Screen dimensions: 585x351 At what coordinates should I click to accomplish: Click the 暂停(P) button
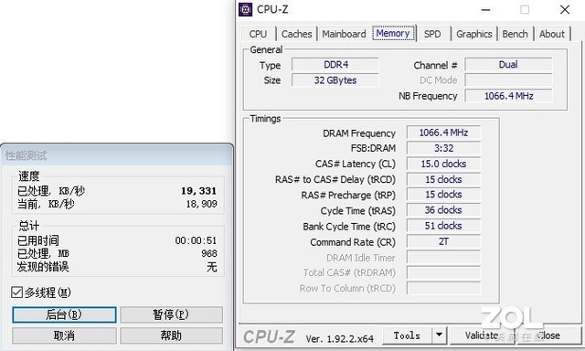pyautogui.click(x=171, y=314)
